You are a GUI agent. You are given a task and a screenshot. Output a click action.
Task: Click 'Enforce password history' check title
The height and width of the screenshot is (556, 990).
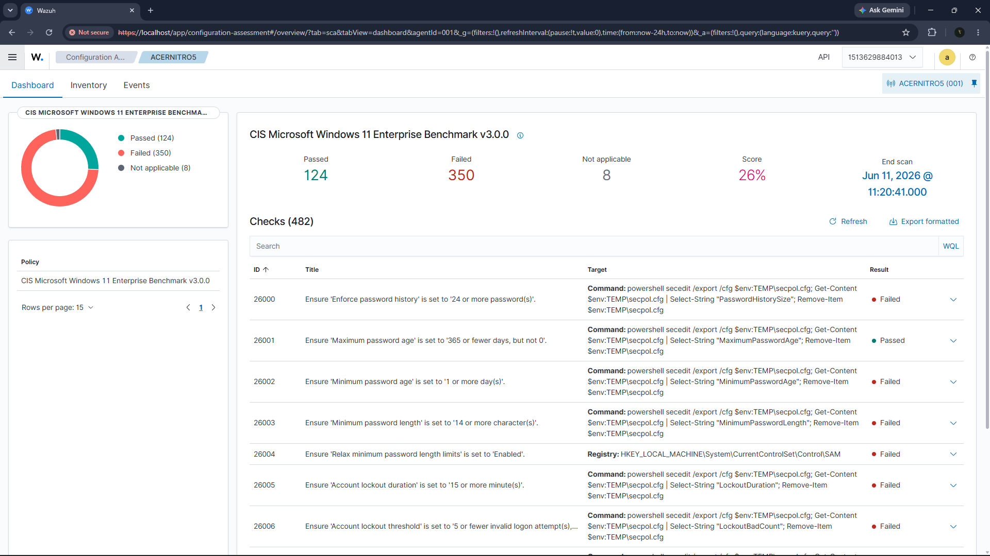(x=420, y=299)
